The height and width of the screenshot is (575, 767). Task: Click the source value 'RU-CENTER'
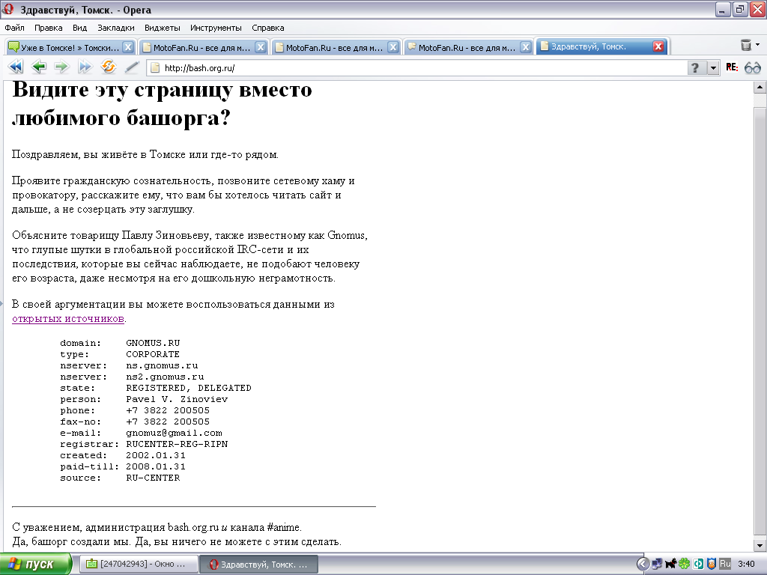pos(153,478)
